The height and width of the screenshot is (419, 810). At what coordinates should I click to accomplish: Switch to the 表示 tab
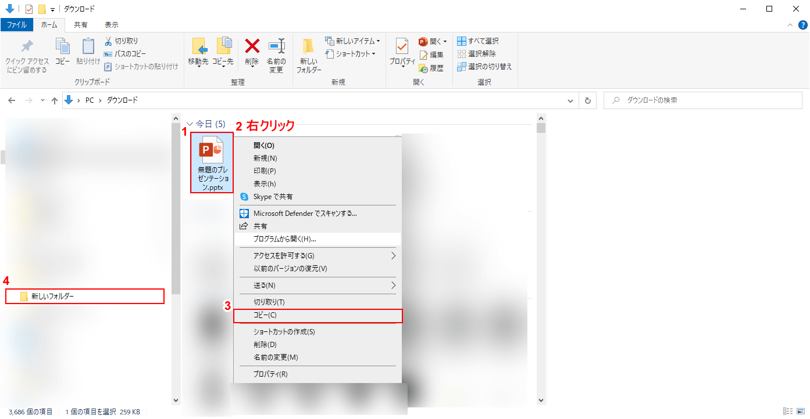point(112,25)
